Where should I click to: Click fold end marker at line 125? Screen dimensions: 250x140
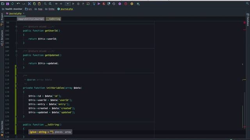(16, 117)
